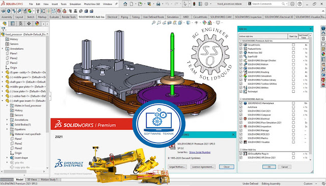Switch to the Motion Study 1 tab
The width and height of the screenshot is (326, 186).
tap(49, 179)
